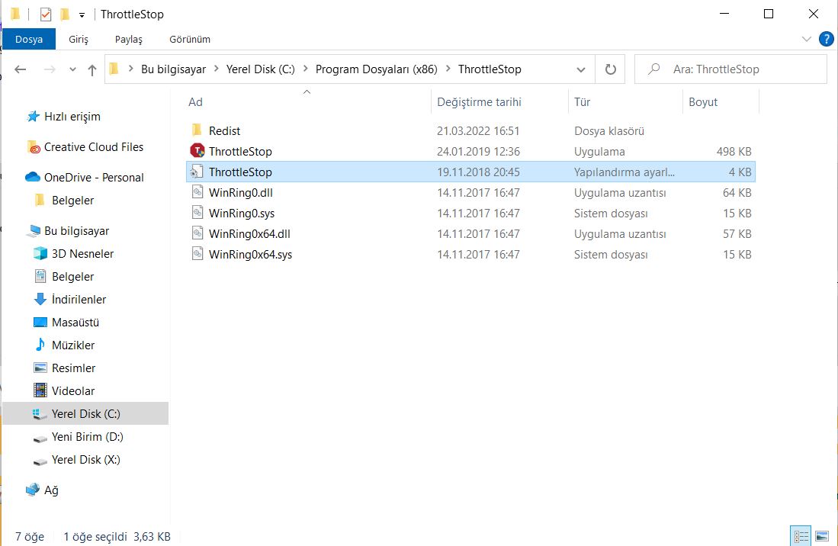
Task: Open Belgeler under Bu bilgisayar
Action: (72, 277)
